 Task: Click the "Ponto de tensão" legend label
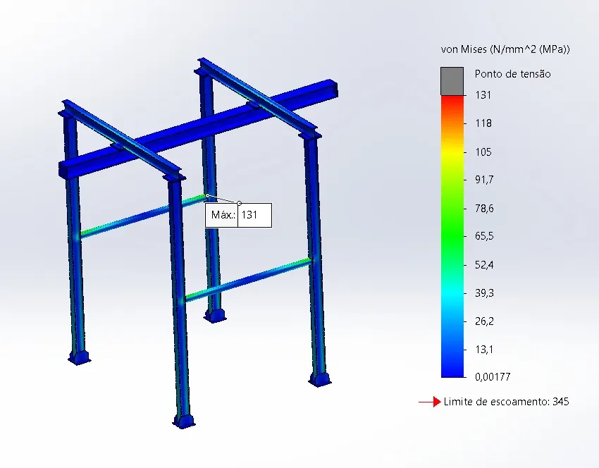(512, 74)
